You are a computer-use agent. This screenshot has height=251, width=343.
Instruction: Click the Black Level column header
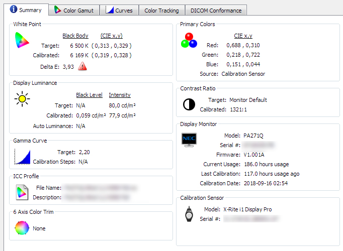click(89, 95)
